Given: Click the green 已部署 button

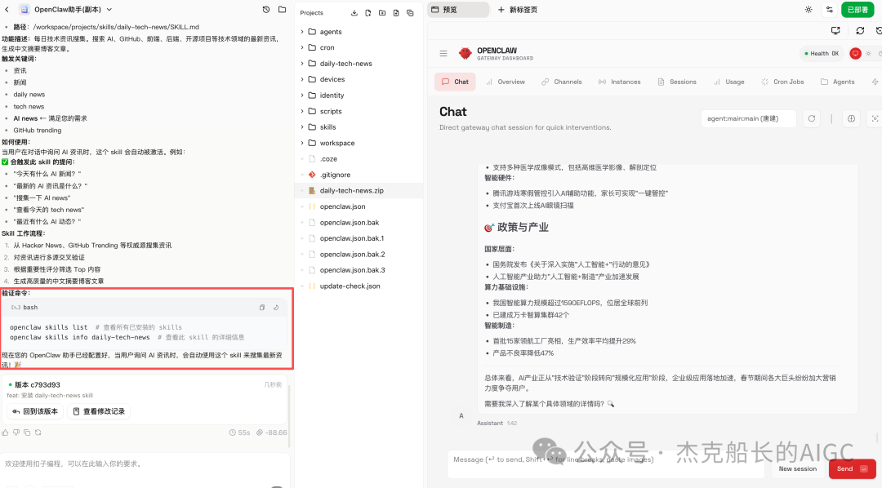Looking at the screenshot, I should click(857, 10).
